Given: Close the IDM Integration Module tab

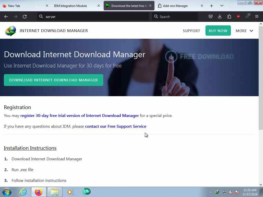Looking at the screenshot, I should (99, 6).
